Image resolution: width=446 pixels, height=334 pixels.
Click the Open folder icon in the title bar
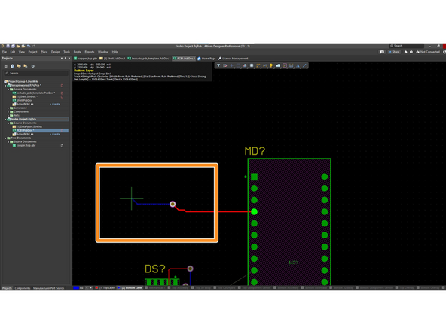pos(18,46)
